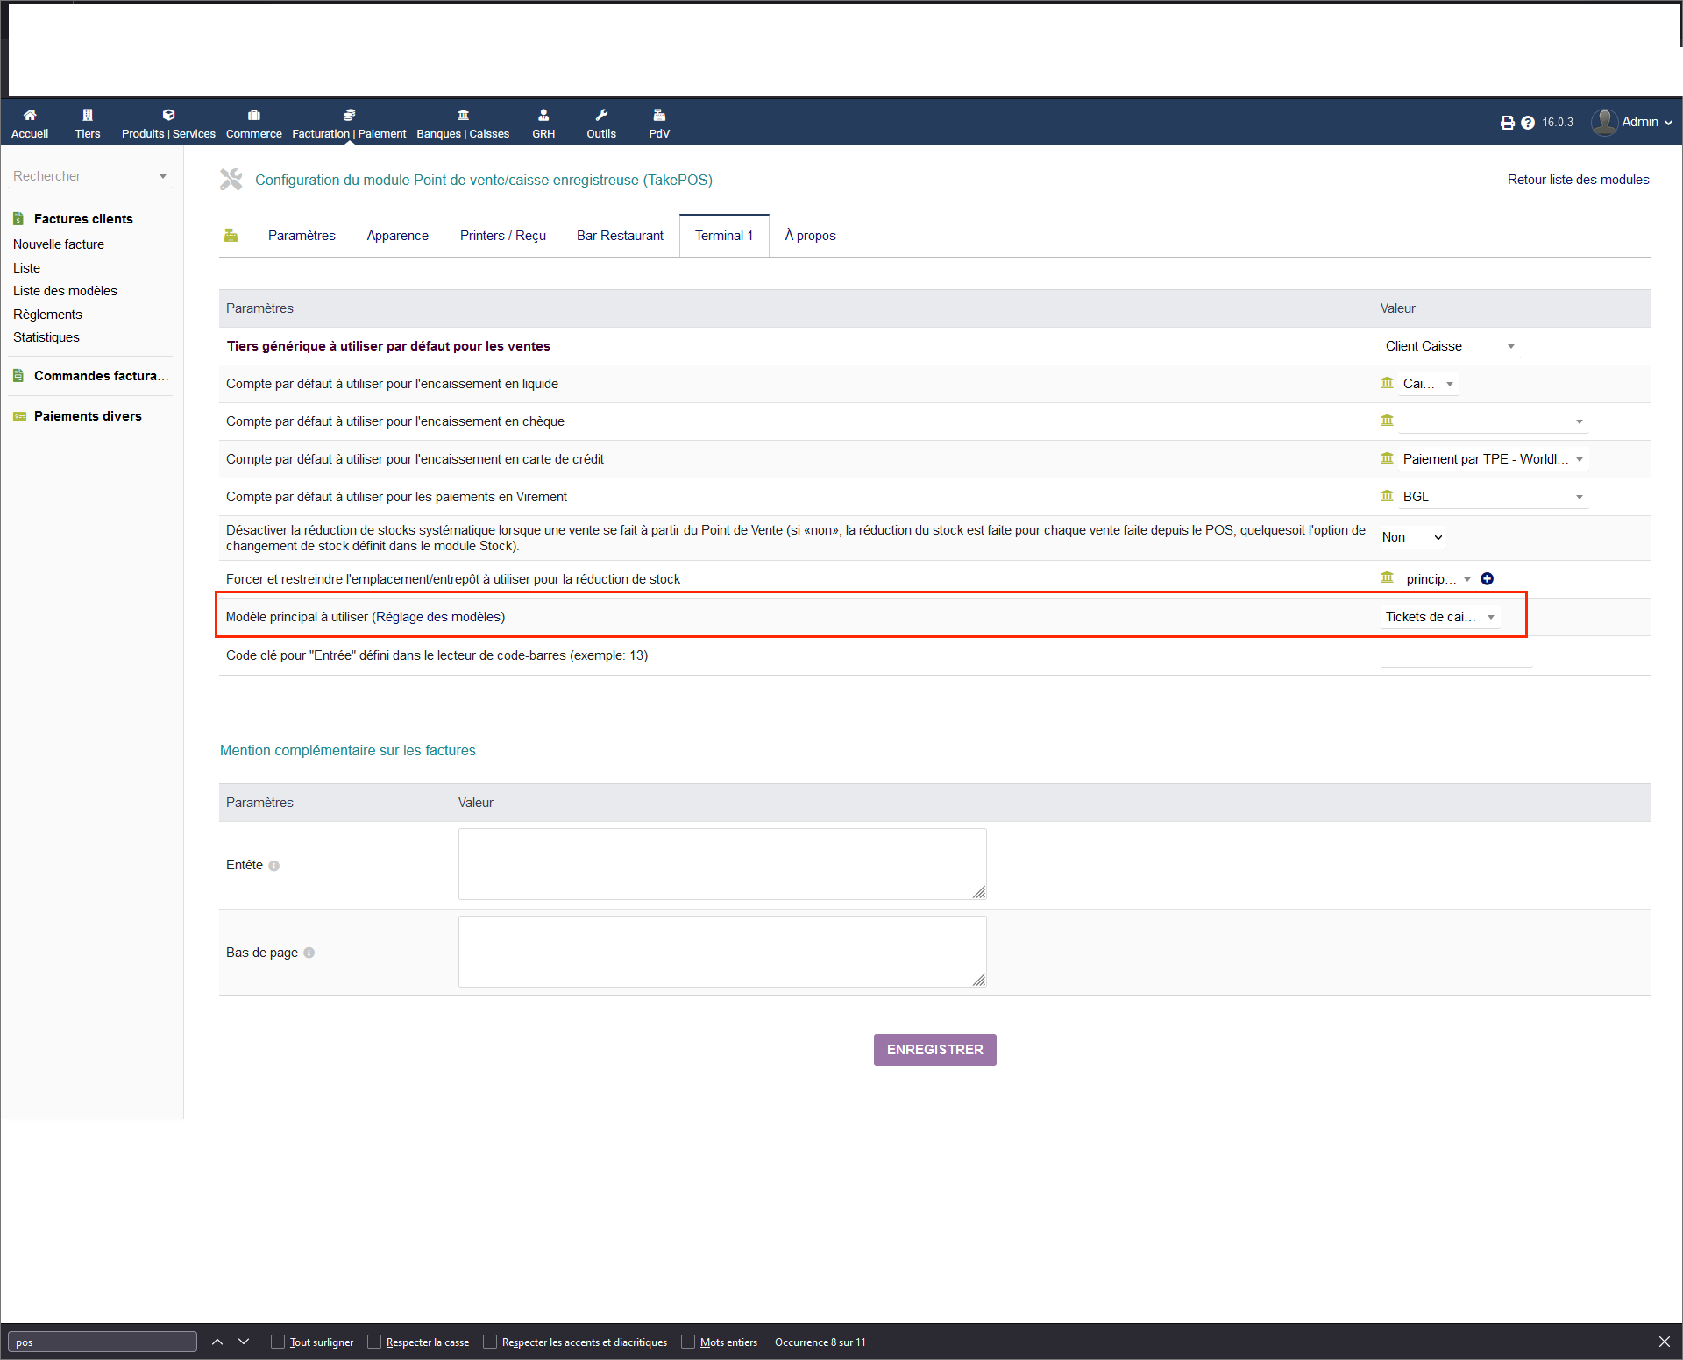Image resolution: width=1683 pixels, height=1360 pixels.
Task: Open the PdV module from the top menu
Action: [x=658, y=122]
